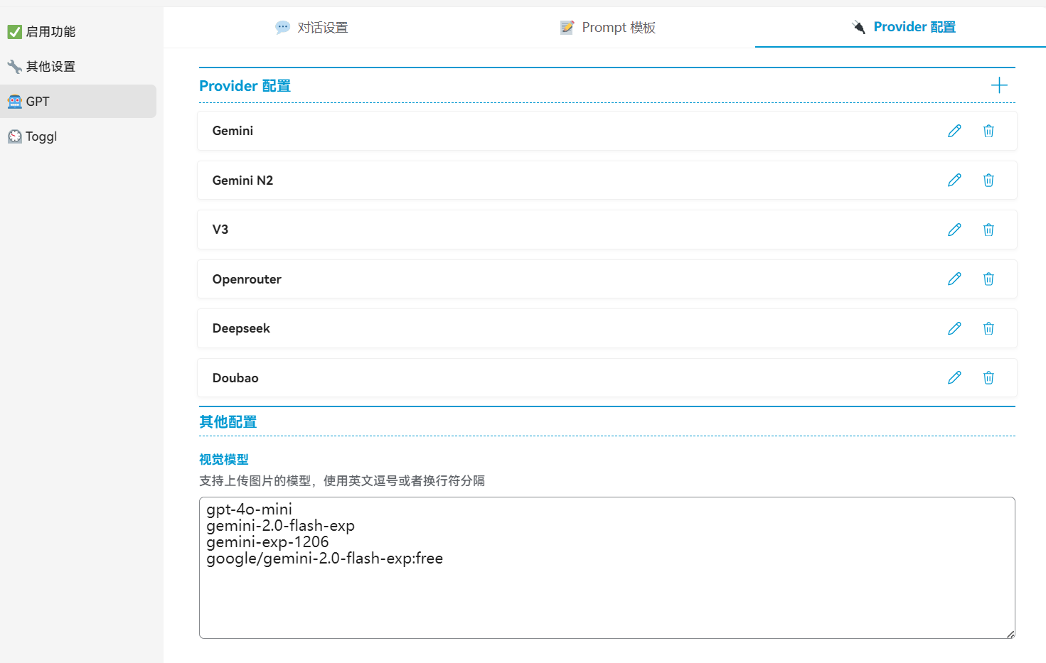Click the Provider 配置 section heading
Viewport: 1046px width, 663px height.
(245, 86)
